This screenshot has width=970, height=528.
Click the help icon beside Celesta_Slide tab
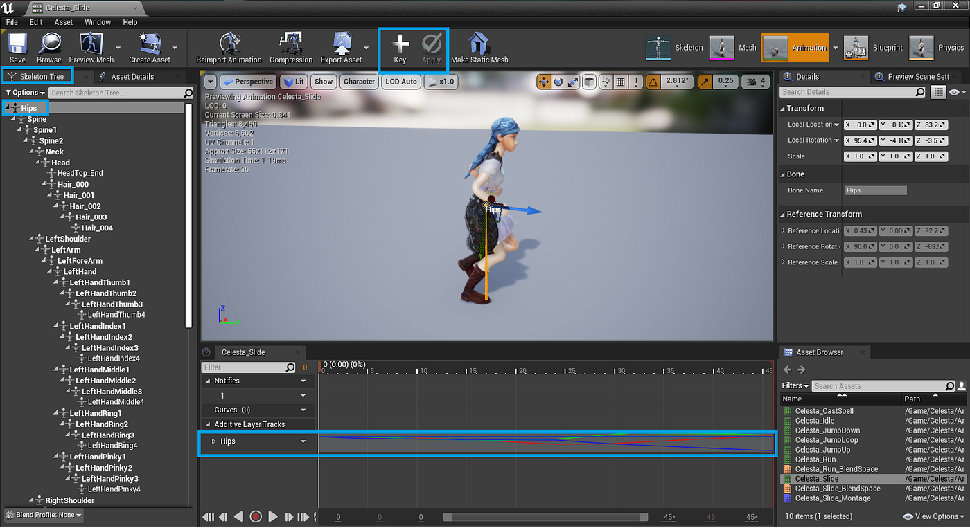(x=206, y=352)
